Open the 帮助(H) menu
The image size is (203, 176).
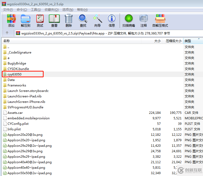point(82,10)
